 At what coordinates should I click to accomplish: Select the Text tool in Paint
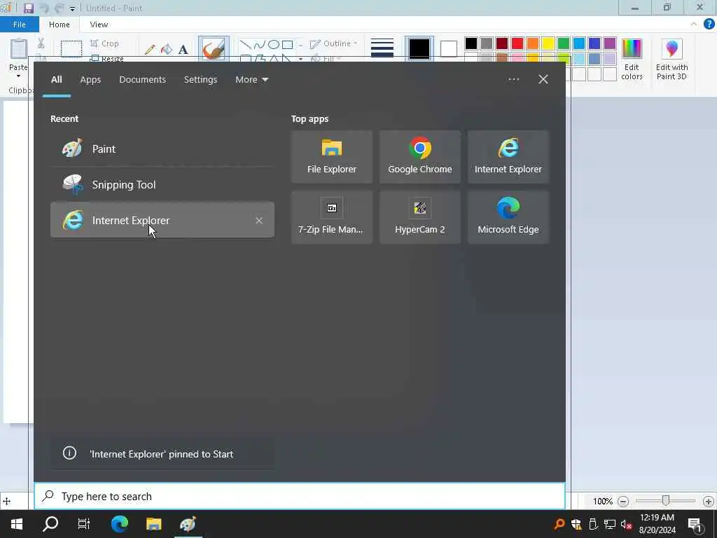[x=183, y=50]
